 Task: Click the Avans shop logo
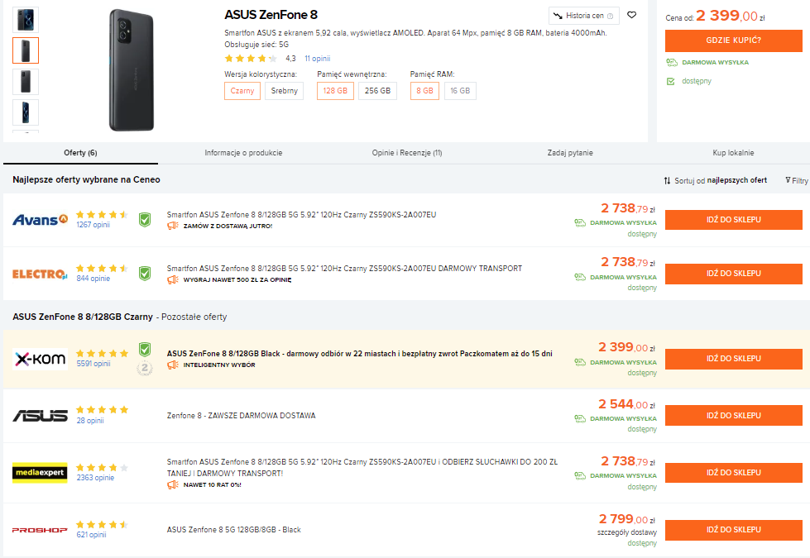click(x=41, y=220)
